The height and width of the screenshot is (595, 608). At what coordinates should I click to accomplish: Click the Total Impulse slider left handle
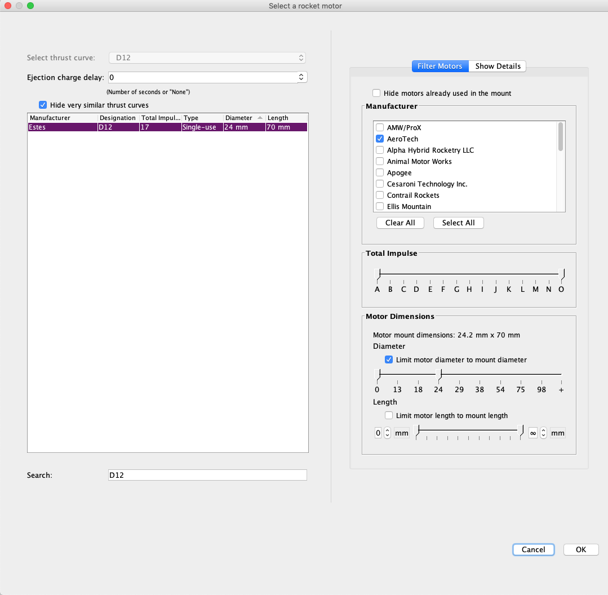[378, 274]
